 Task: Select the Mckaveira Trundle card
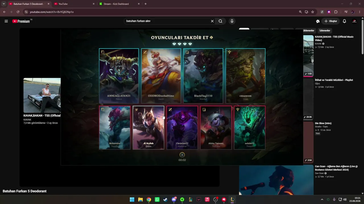115,127
